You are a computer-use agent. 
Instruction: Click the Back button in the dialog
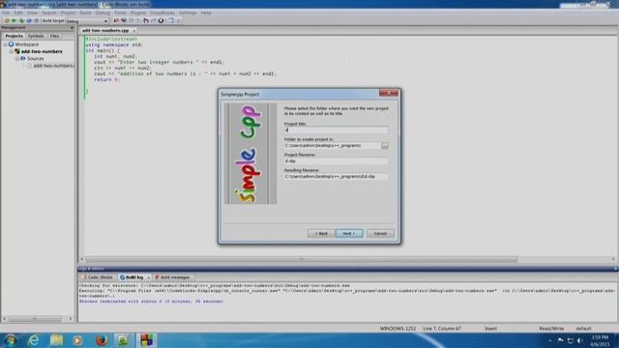[x=321, y=234]
